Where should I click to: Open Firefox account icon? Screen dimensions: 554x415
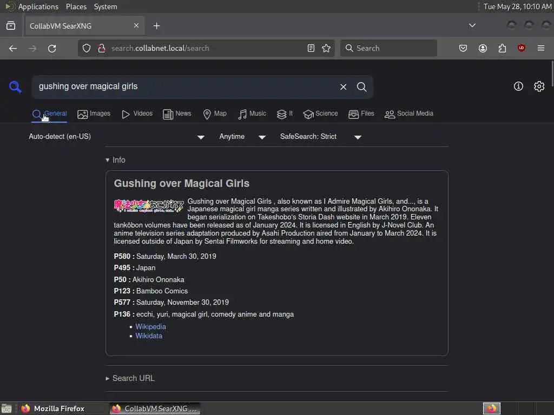483,48
